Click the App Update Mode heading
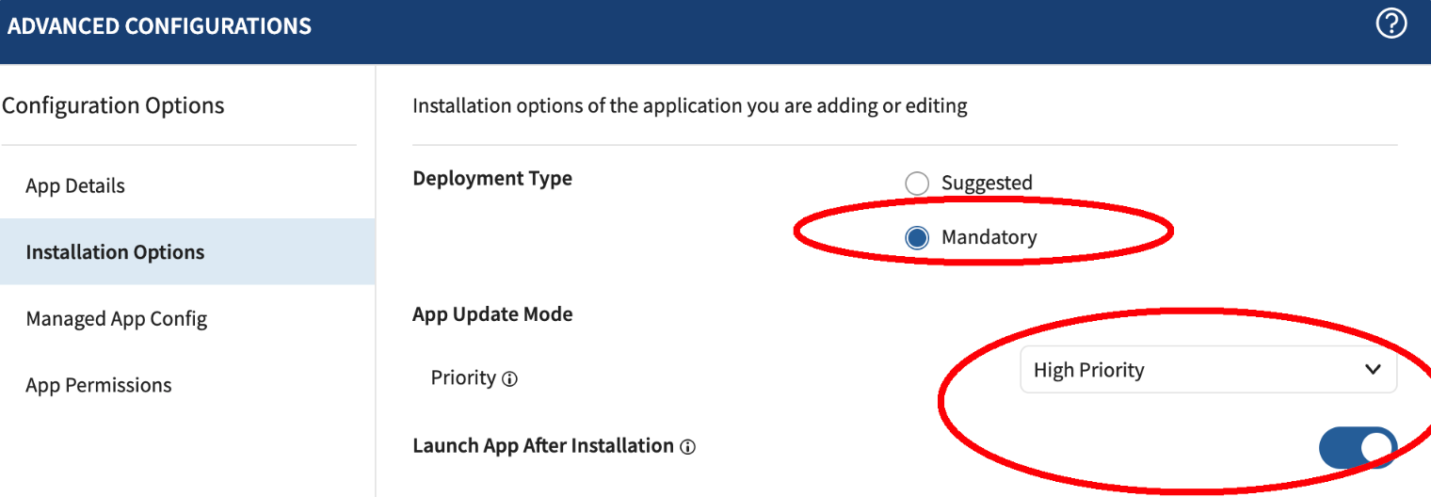This screenshot has height=497, width=1431. click(x=492, y=314)
